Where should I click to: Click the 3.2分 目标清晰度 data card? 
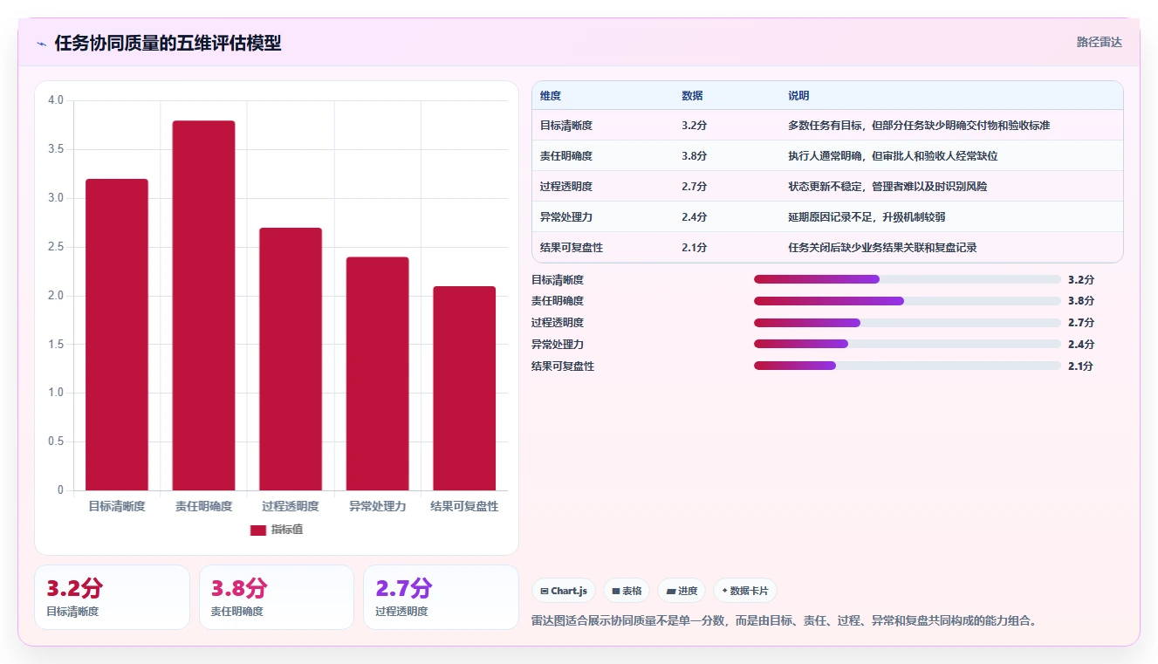pos(112,597)
